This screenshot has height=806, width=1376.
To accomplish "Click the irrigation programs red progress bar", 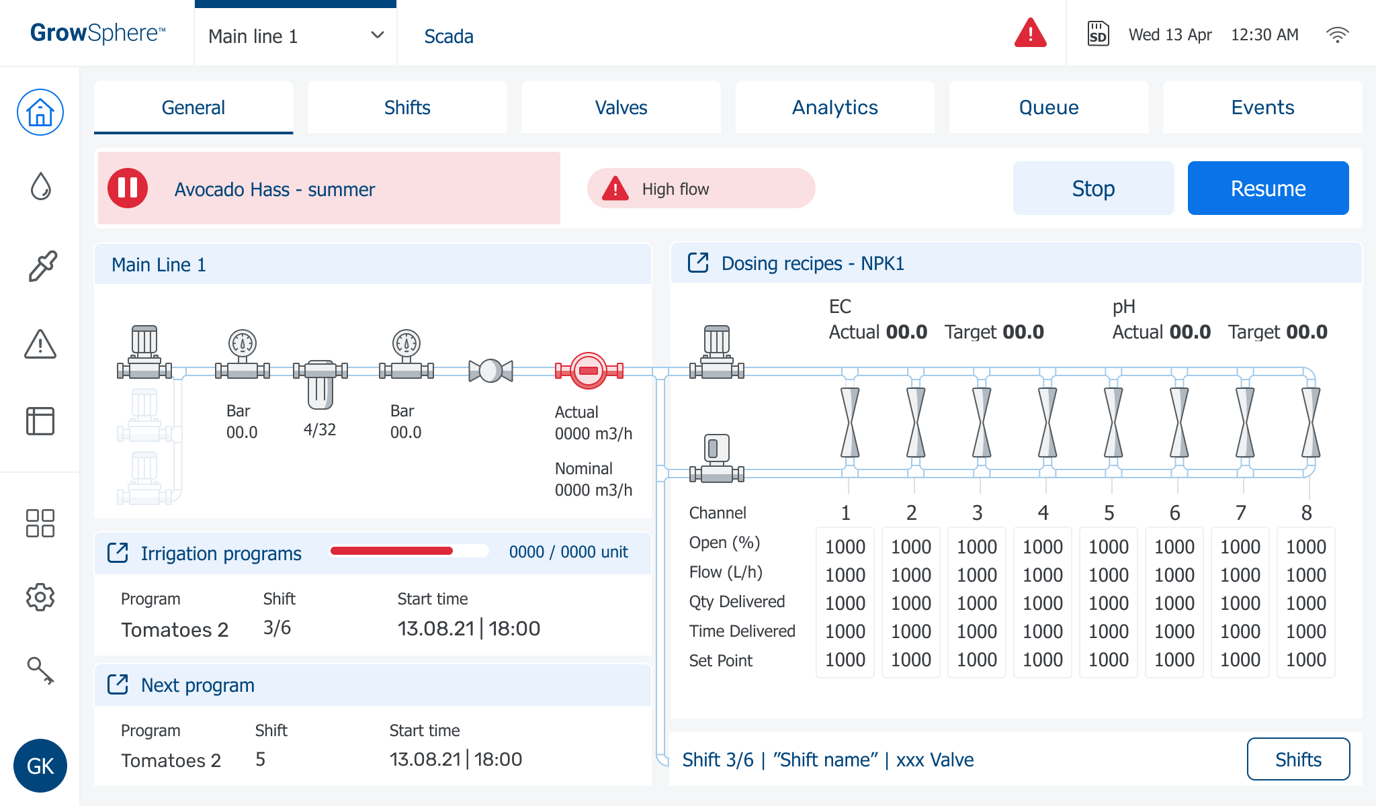I will pyautogui.click(x=408, y=551).
